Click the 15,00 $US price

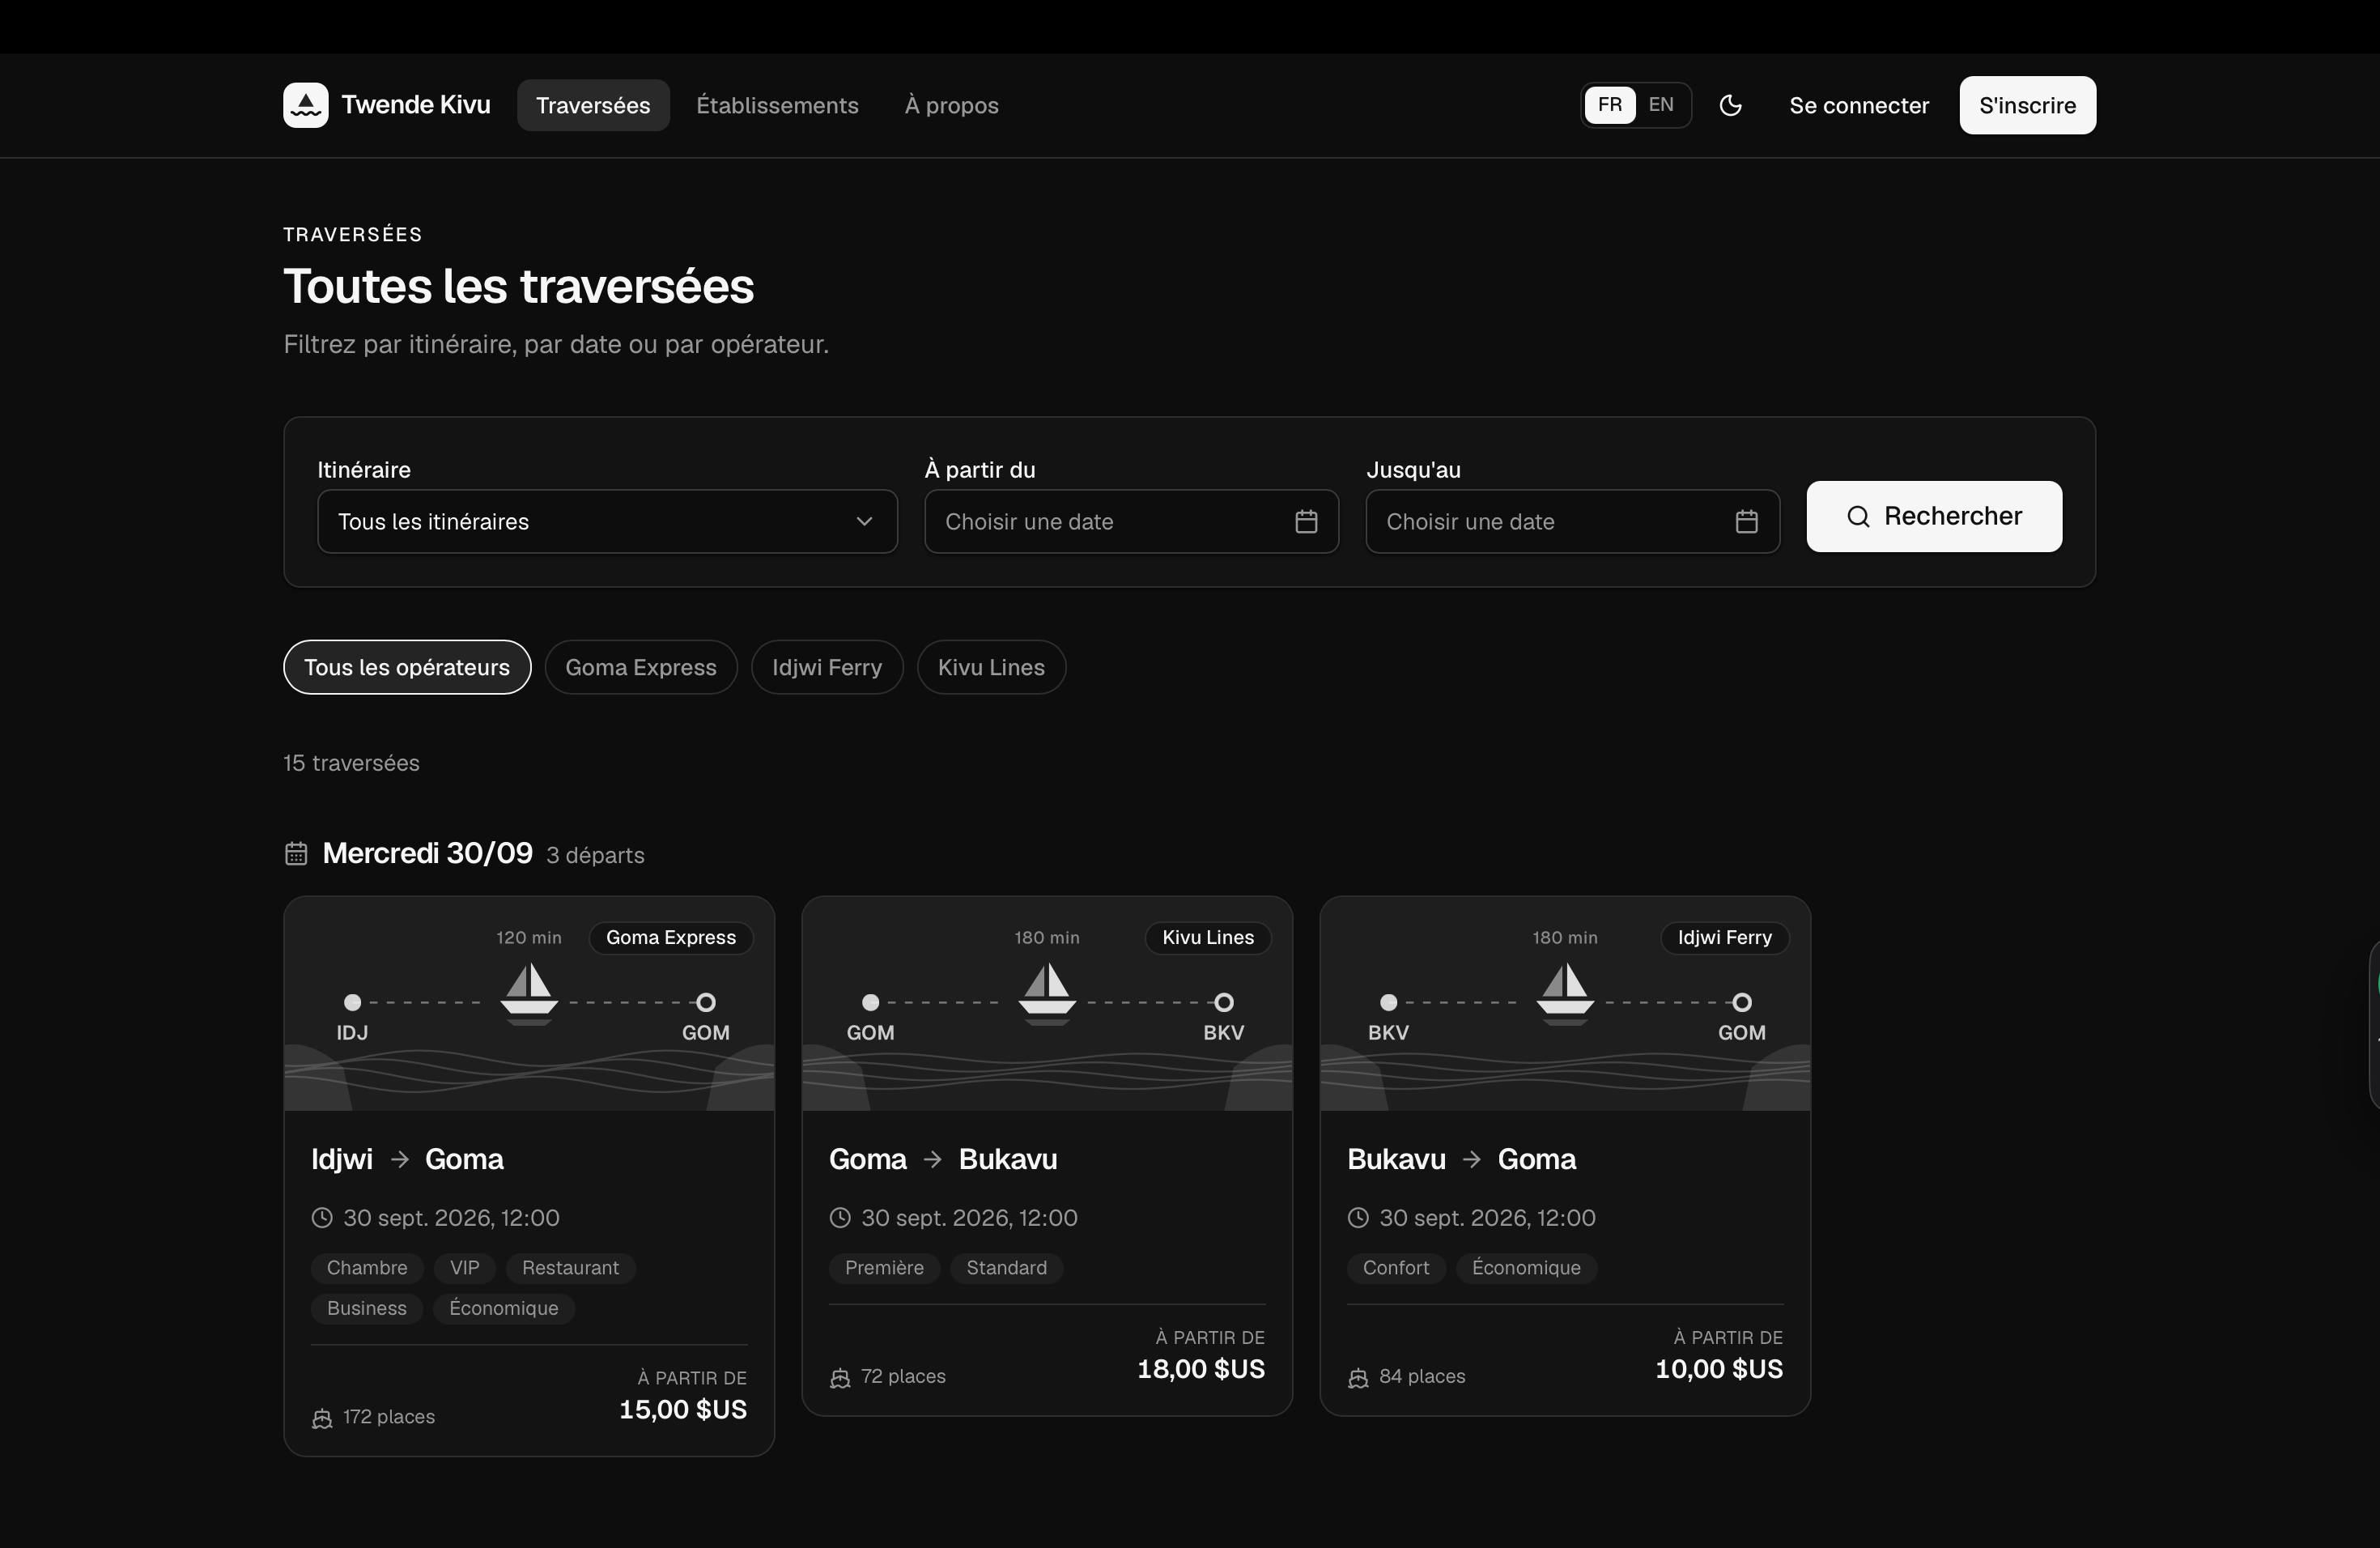click(683, 1410)
